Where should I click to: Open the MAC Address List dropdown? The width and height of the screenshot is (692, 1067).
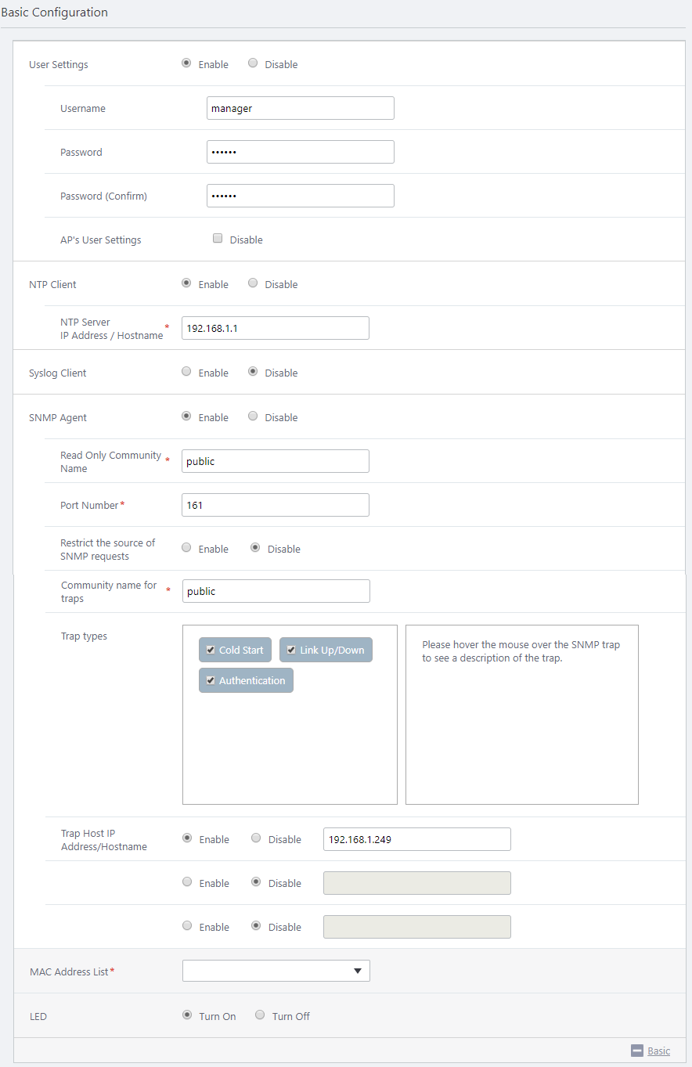276,971
